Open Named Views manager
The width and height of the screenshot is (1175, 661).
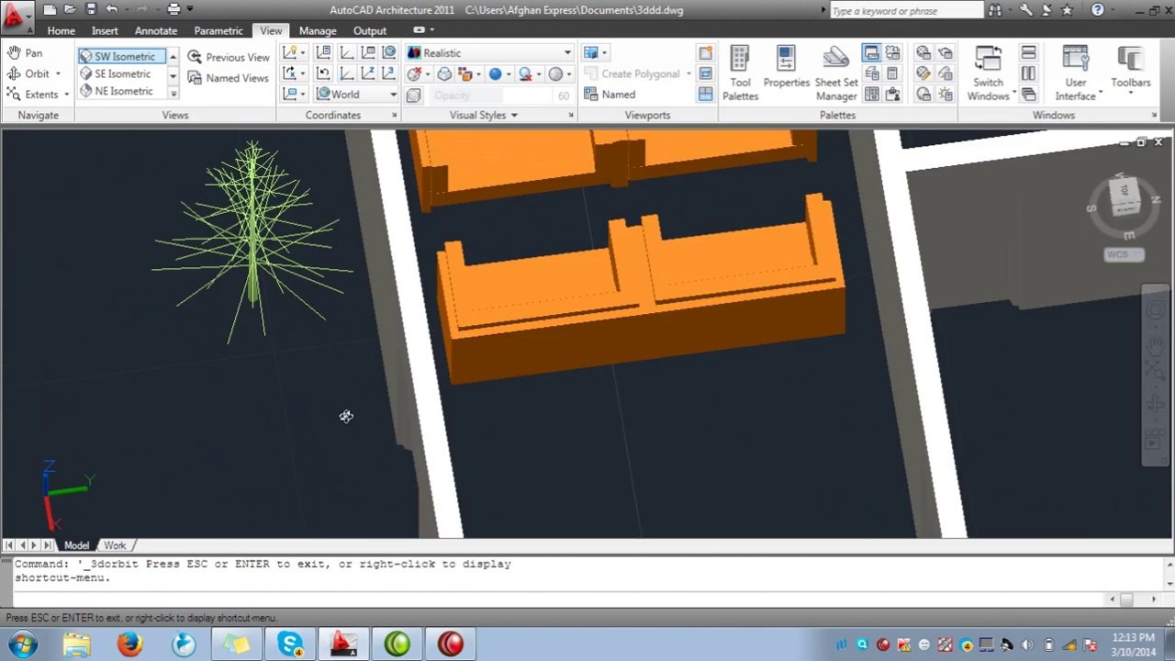pos(229,78)
